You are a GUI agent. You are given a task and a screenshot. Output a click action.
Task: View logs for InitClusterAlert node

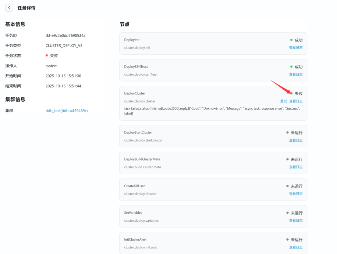296,247
